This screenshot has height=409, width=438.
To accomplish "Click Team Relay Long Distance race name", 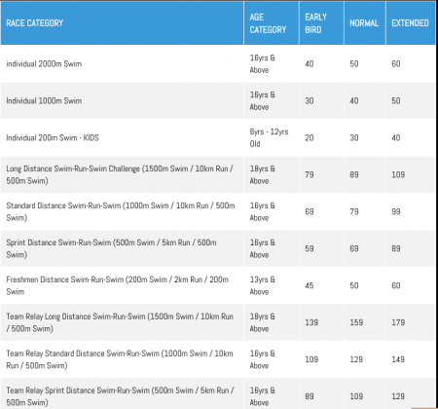I will tap(120, 322).
